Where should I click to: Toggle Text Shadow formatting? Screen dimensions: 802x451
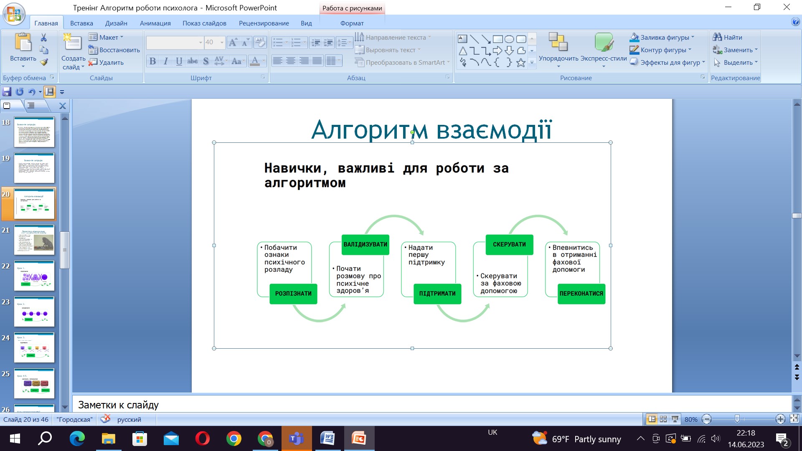point(206,61)
